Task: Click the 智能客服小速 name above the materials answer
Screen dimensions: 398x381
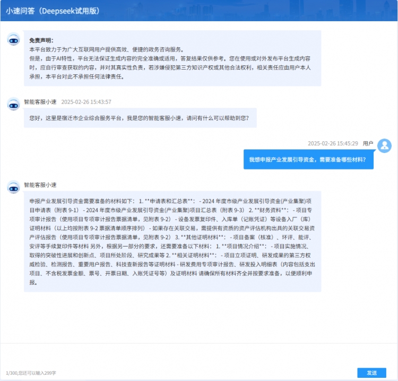Action: 40,185
